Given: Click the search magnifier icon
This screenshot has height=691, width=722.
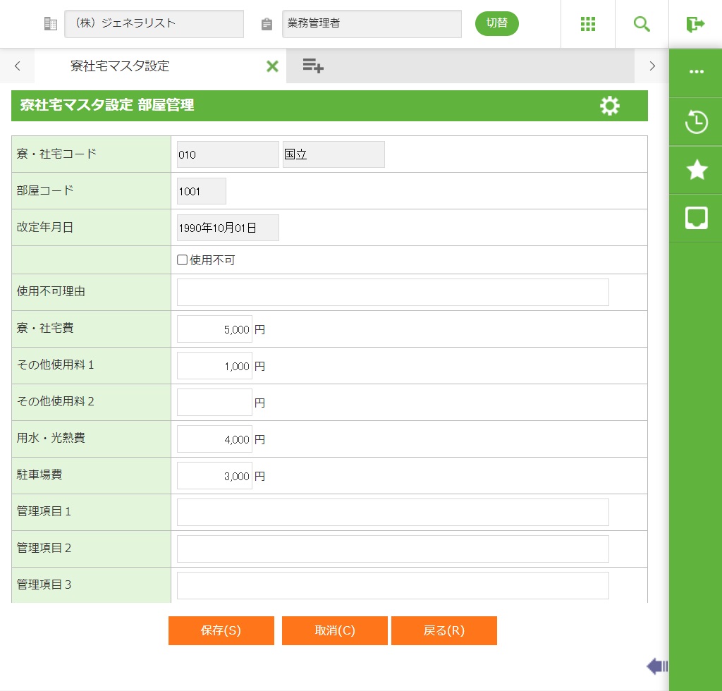Looking at the screenshot, I should 642,24.
